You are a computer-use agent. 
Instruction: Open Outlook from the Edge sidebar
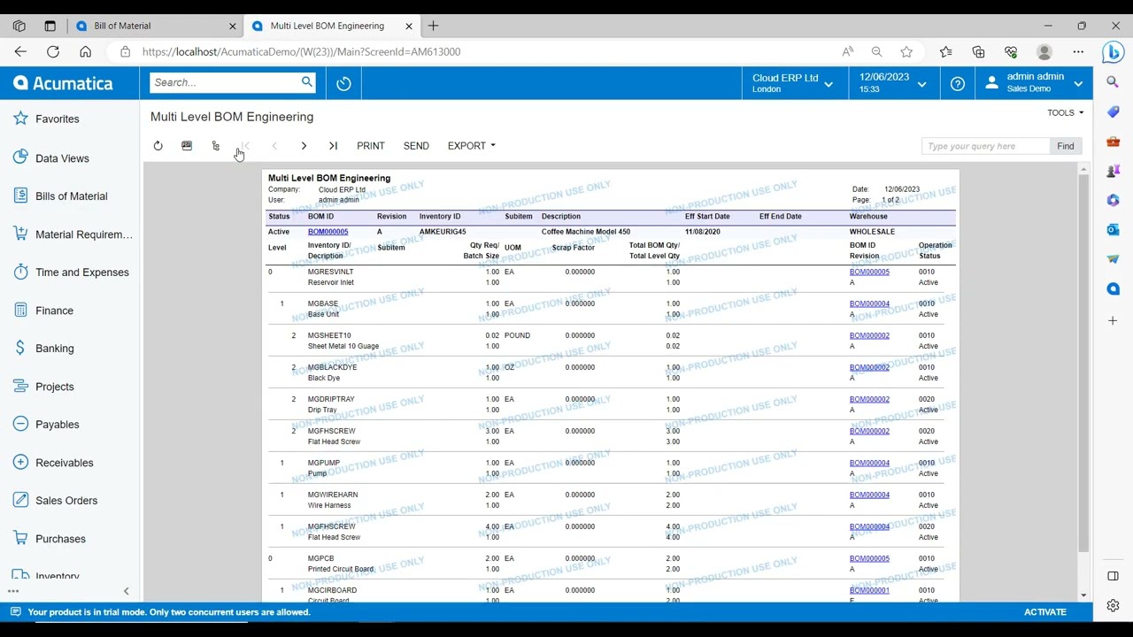tap(1114, 230)
